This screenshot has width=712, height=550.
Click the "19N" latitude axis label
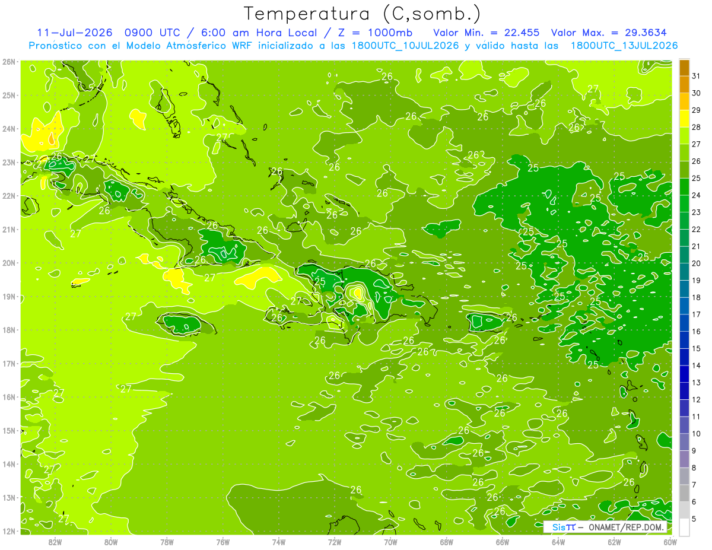tap(8, 296)
